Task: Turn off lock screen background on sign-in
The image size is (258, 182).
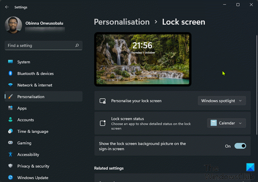Action: click(240, 146)
